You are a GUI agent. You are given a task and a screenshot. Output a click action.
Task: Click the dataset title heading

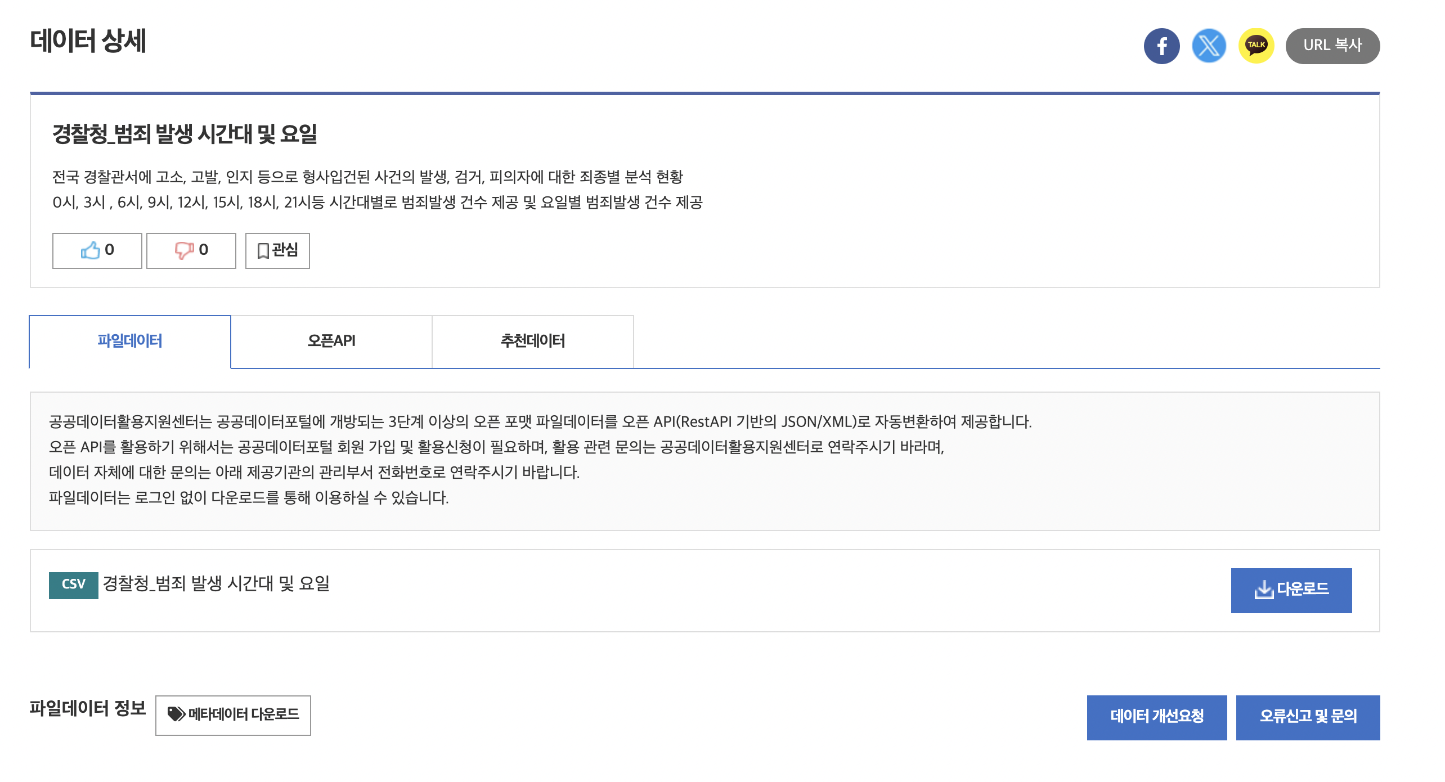[185, 134]
